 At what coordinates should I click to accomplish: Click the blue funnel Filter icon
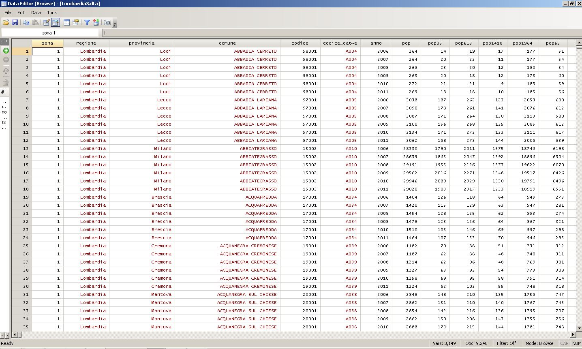click(87, 23)
